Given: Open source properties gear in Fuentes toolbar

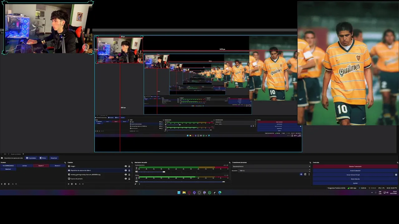Looking at the screenshot, I should pyautogui.click(x=76, y=184).
